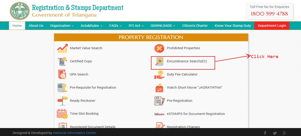Open the GPA Search icon
Image resolution: width=301 pixels, height=136 pixels.
point(62,74)
